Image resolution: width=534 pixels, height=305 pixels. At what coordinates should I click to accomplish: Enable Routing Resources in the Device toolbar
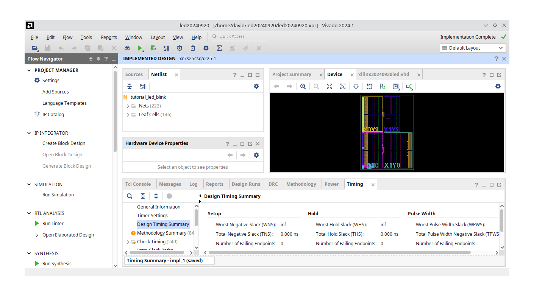click(x=369, y=86)
